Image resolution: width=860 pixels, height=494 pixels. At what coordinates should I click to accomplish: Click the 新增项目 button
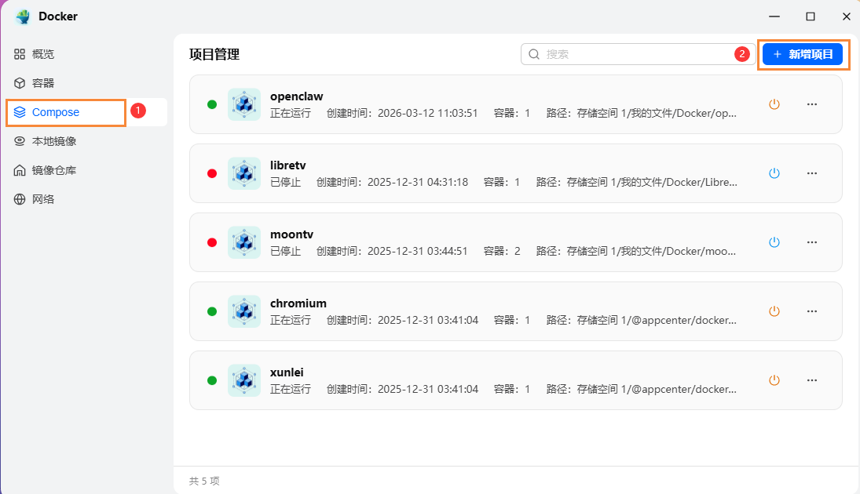click(803, 54)
